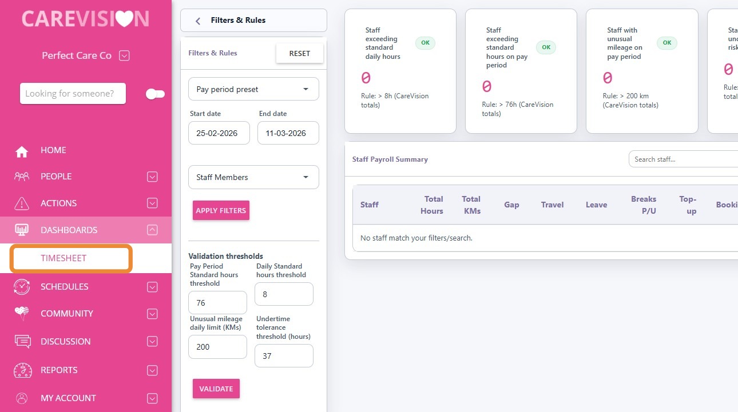Click the Dashboards monitor icon
The height and width of the screenshot is (412, 738).
point(22,230)
